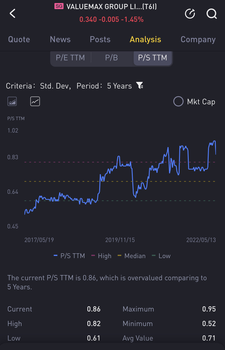225x350 pixels.
Task: Select the P/E TTM segment
Action: tap(70, 58)
